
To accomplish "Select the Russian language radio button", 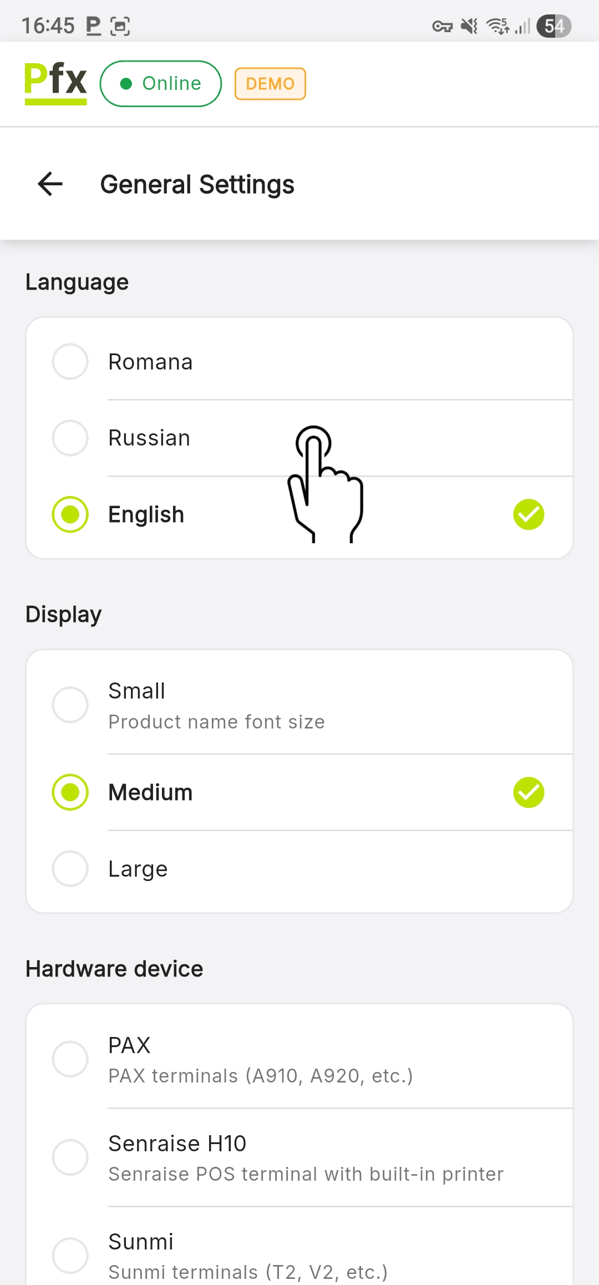I will (70, 438).
